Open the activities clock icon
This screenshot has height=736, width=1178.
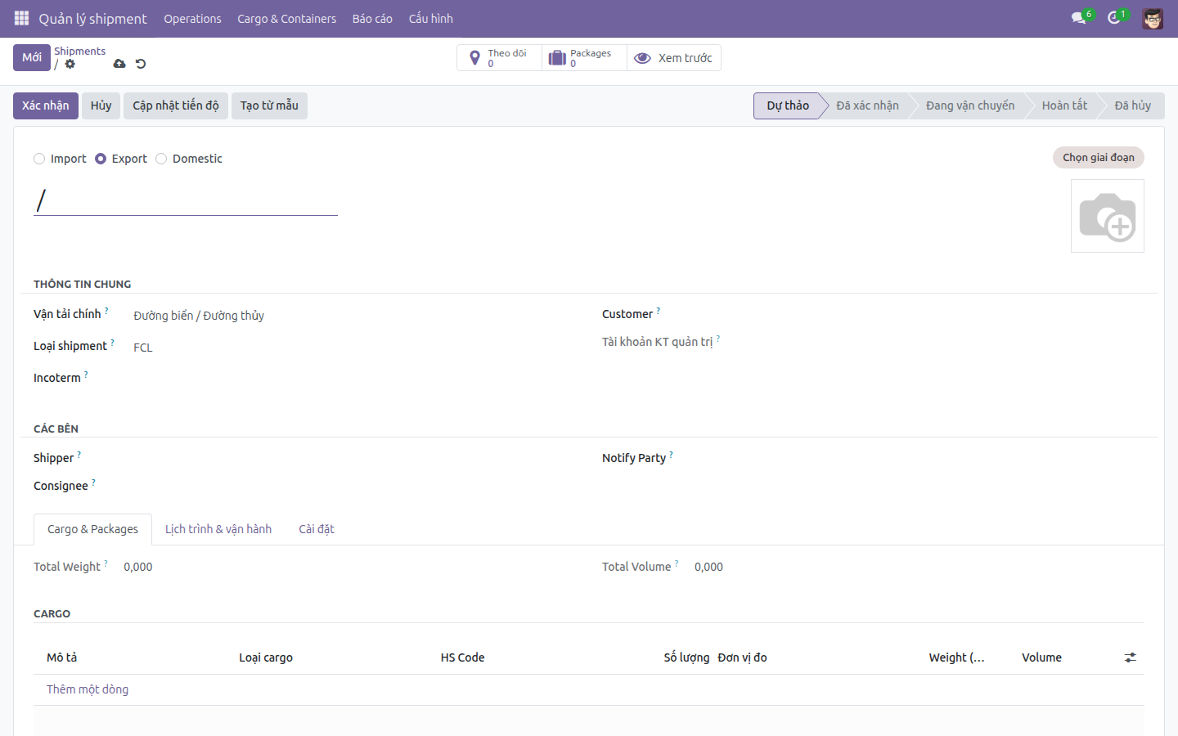(x=1114, y=18)
